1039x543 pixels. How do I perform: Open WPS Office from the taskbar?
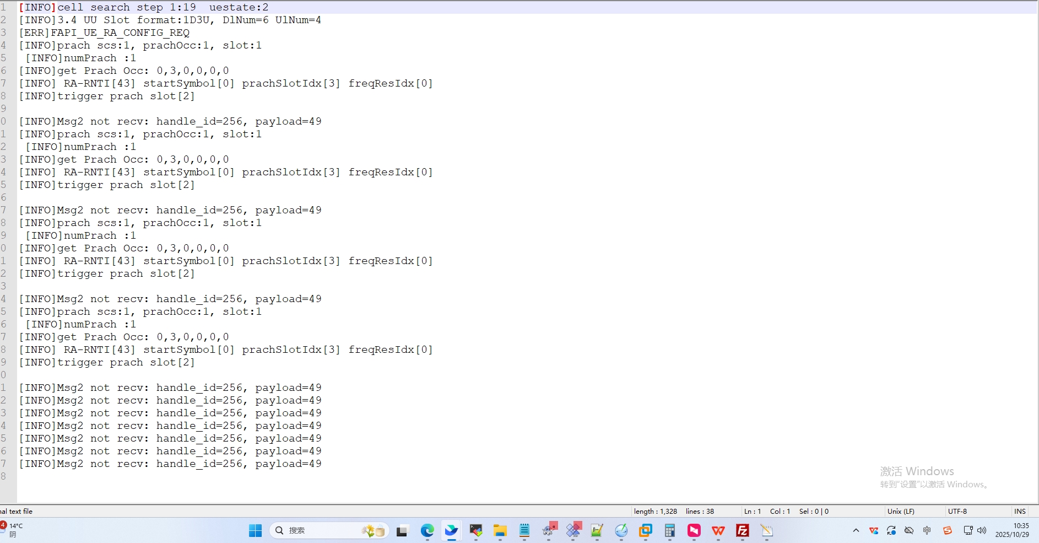[x=718, y=530]
